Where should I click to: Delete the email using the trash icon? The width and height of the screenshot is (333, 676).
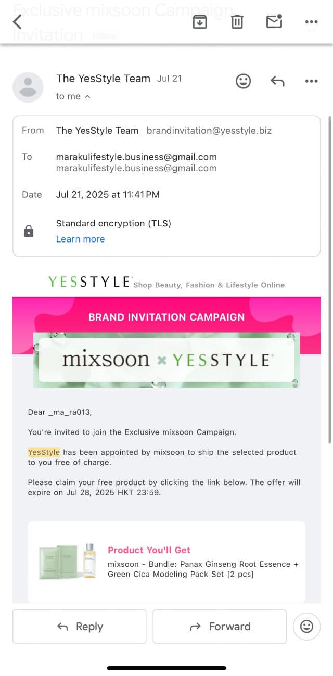click(x=237, y=22)
